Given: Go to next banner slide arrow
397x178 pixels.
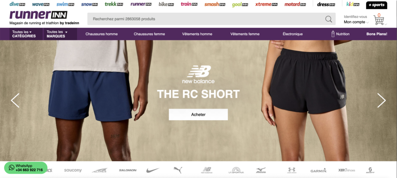Looking at the screenshot, I should pyautogui.click(x=381, y=100).
